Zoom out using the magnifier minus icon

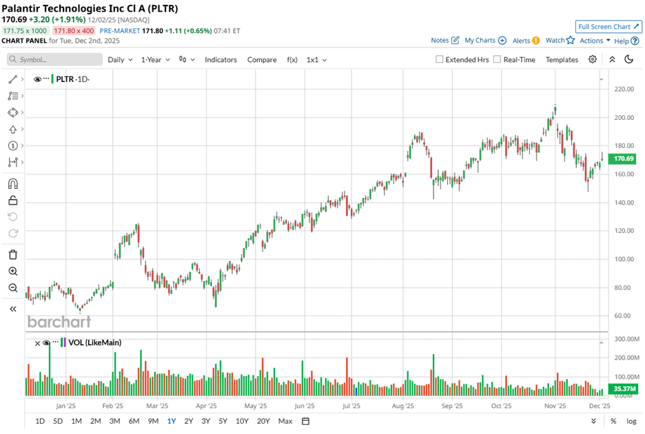click(13, 288)
